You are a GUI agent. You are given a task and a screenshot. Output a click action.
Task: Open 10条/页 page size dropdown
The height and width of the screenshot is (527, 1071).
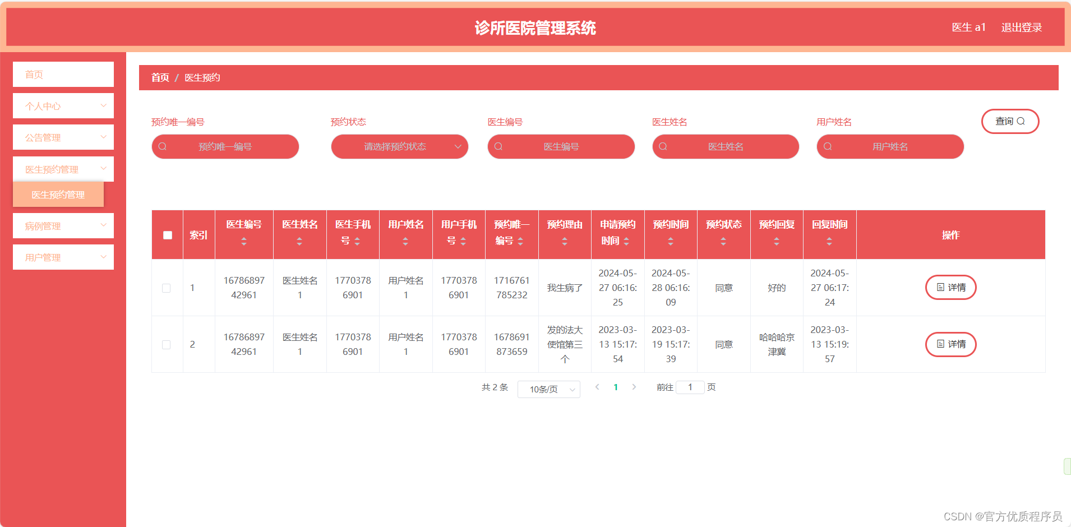tap(549, 389)
